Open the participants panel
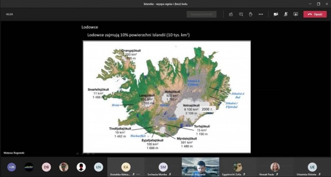 231,14
